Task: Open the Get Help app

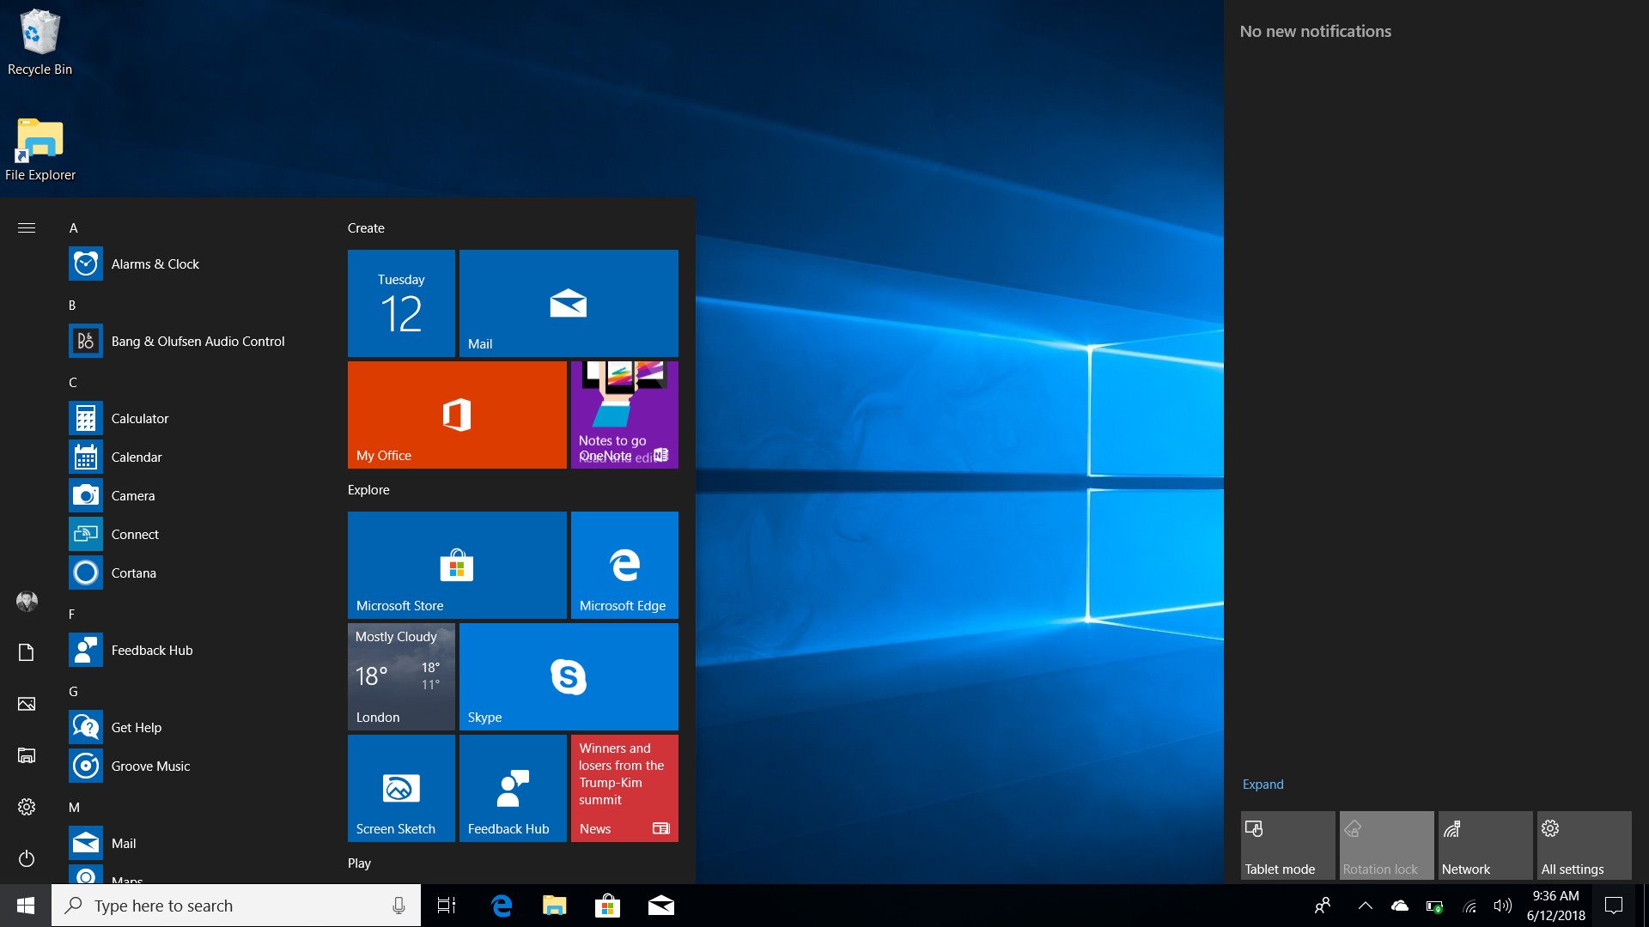Action: click(193, 728)
